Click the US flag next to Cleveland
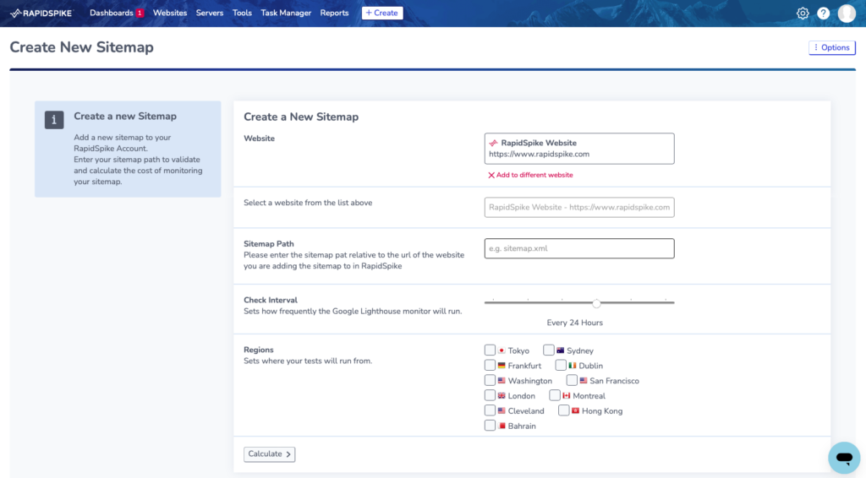 click(x=502, y=410)
